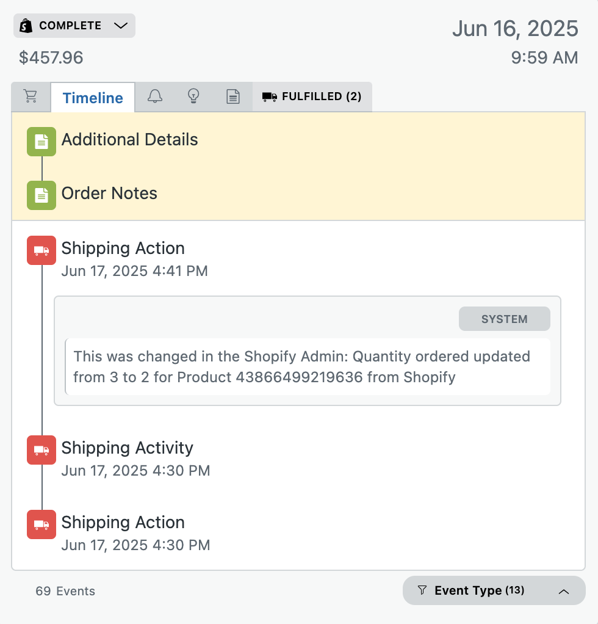Click the bottom Shipping Action truck icon
The width and height of the screenshot is (598, 624).
pyautogui.click(x=41, y=524)
